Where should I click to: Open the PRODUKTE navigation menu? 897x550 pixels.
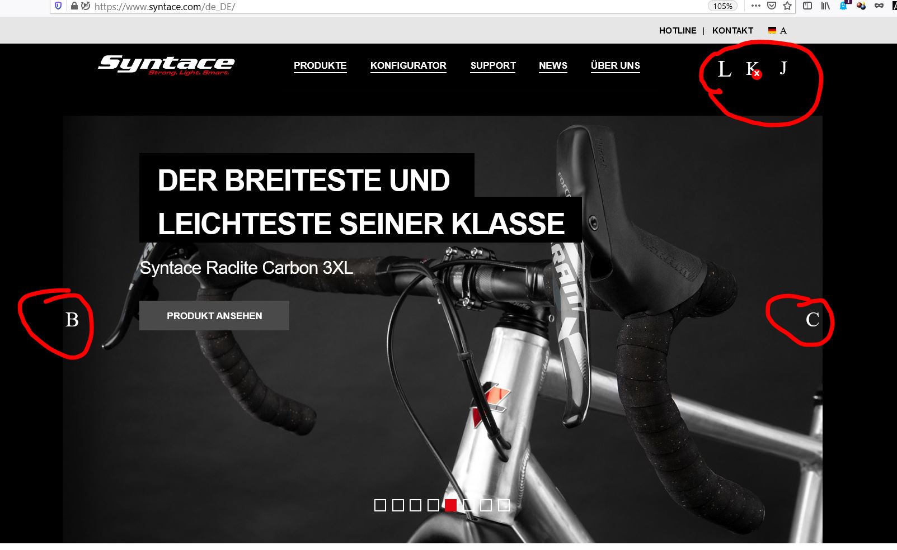(x=320, y=66)
